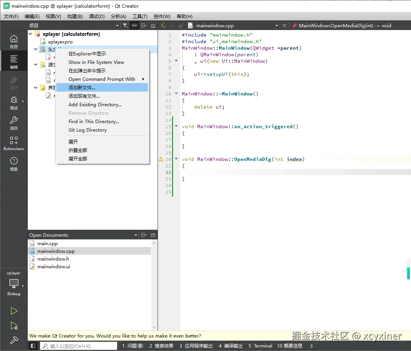Switch to the Edit (编辑) mode
Viewport: 411px width, 351px height.
[x=14, y=62]
